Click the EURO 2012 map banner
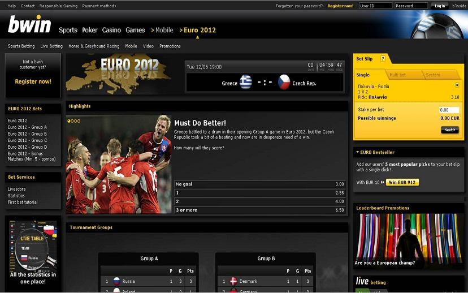468x293 pixels. [x=119, y=74]
